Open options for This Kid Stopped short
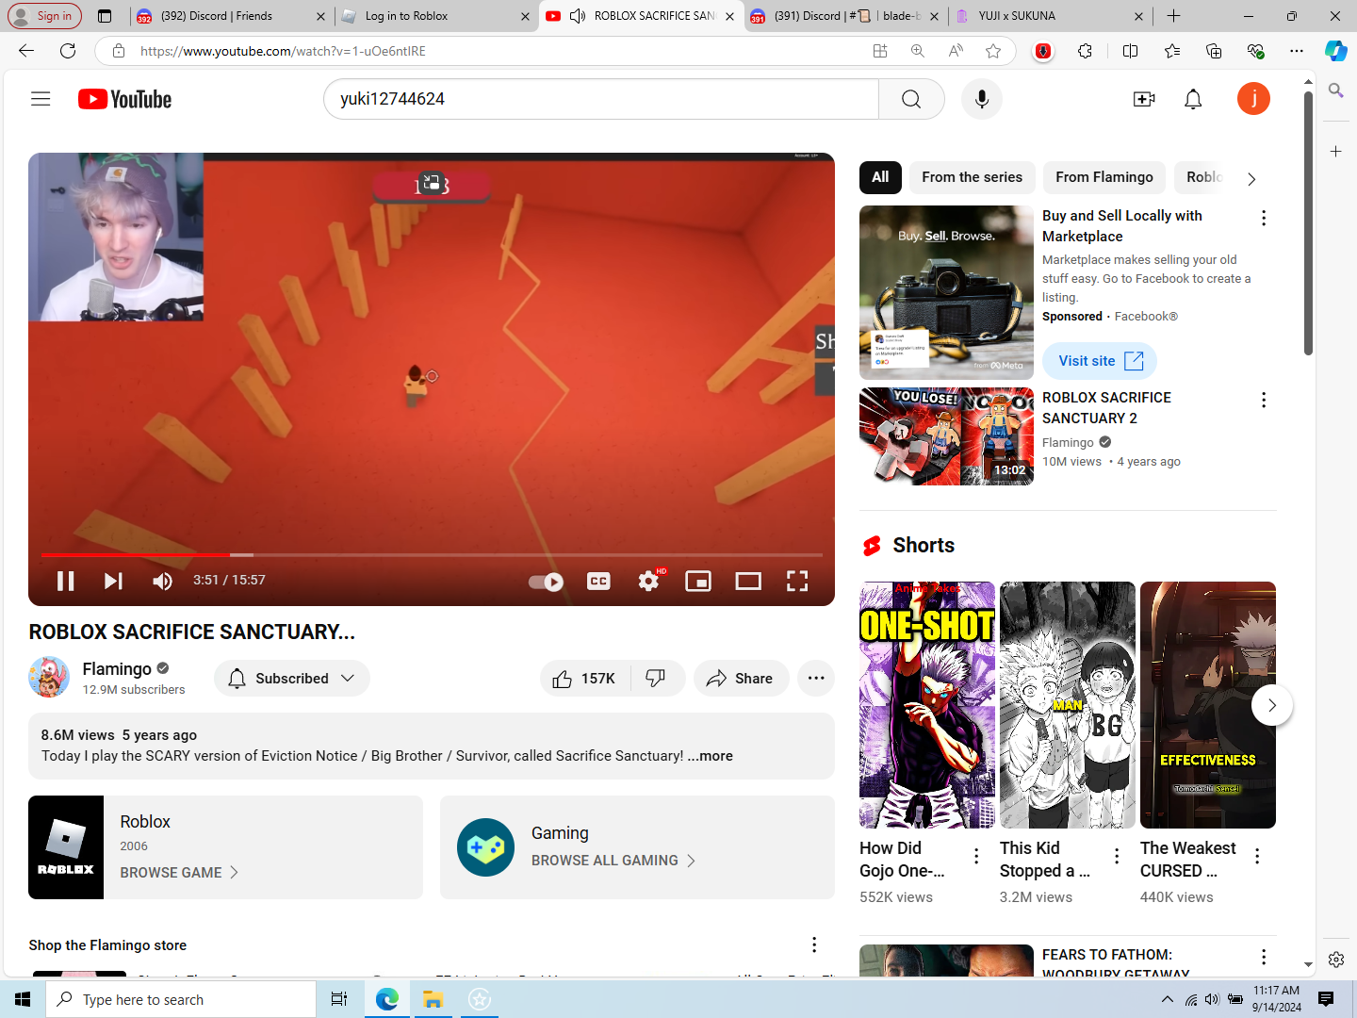 click(x=1117, y=856)
